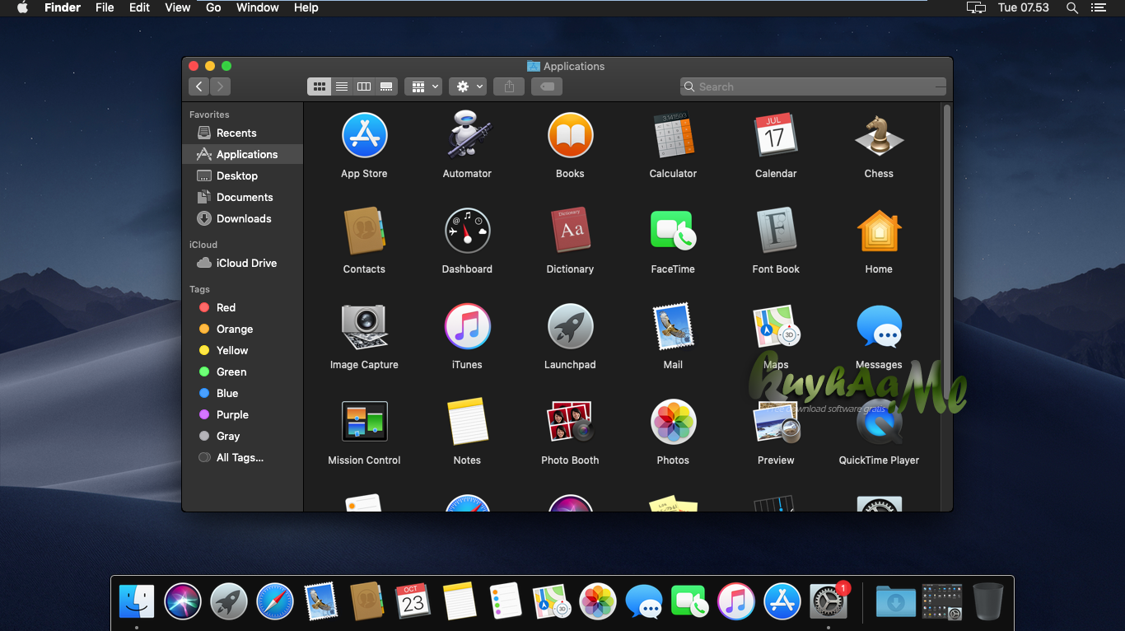Open Reminders from the Dock
1125x631 pixels.
point(506,601)
